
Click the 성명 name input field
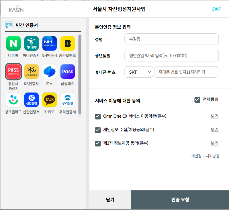[172, 39]
